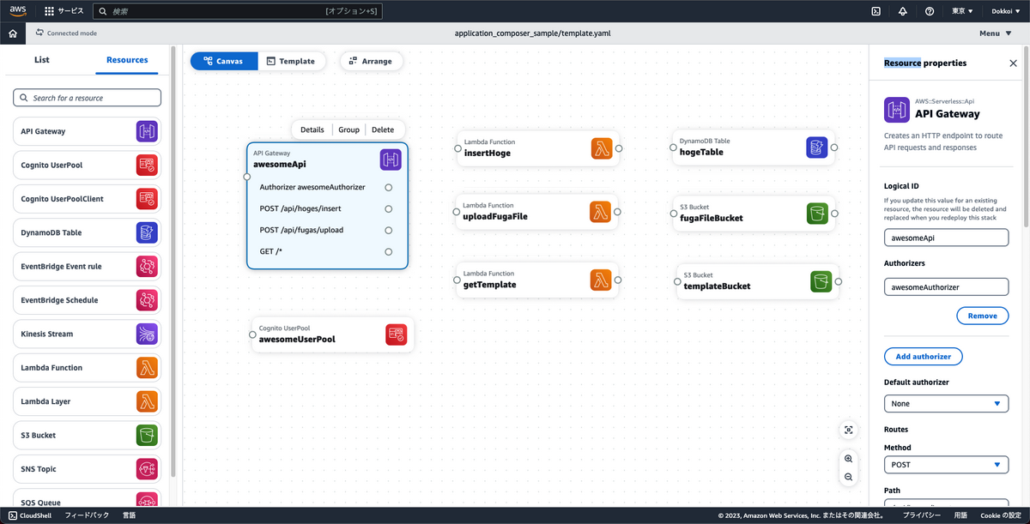This screenshot has height=524, width=1030.
Task: Open the Method dropdown showing POST
Action: 946,465
